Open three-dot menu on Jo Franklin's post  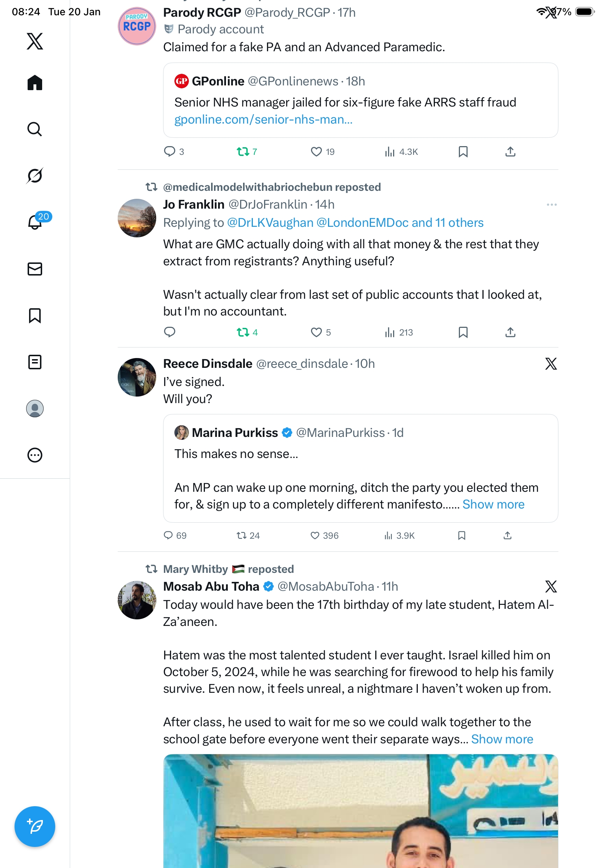click(551, 205)
